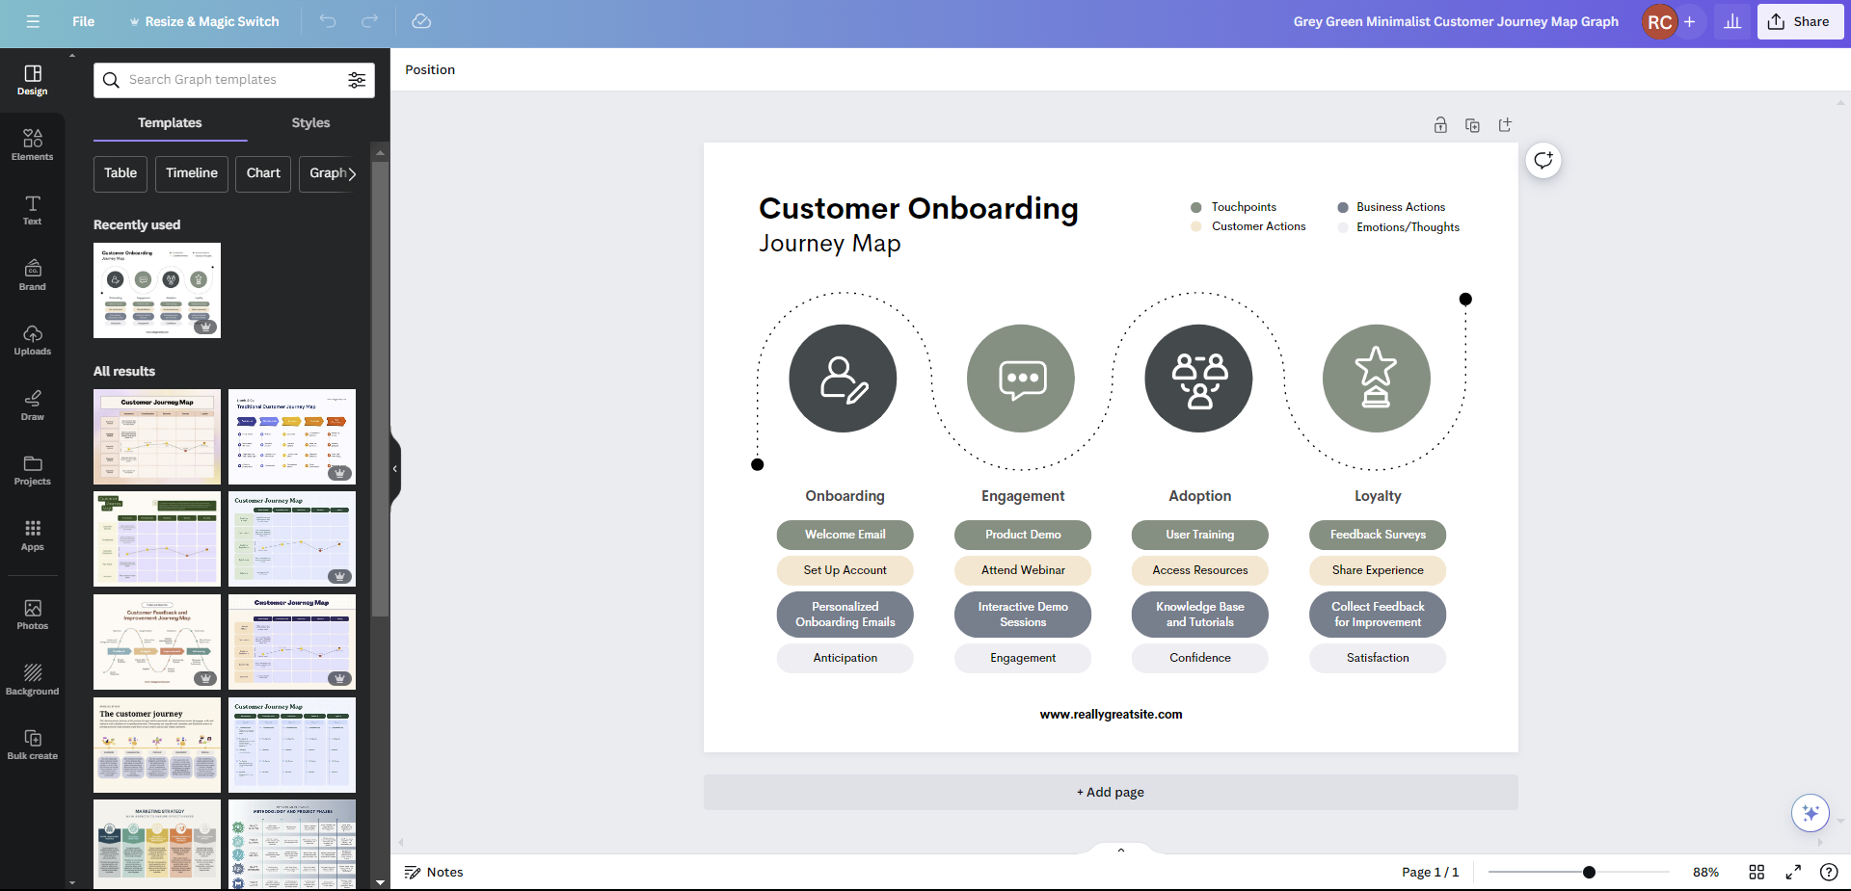Open the Brand panel
The image size is (1851, 891).
pyautogui.click(x=33, y=275)
